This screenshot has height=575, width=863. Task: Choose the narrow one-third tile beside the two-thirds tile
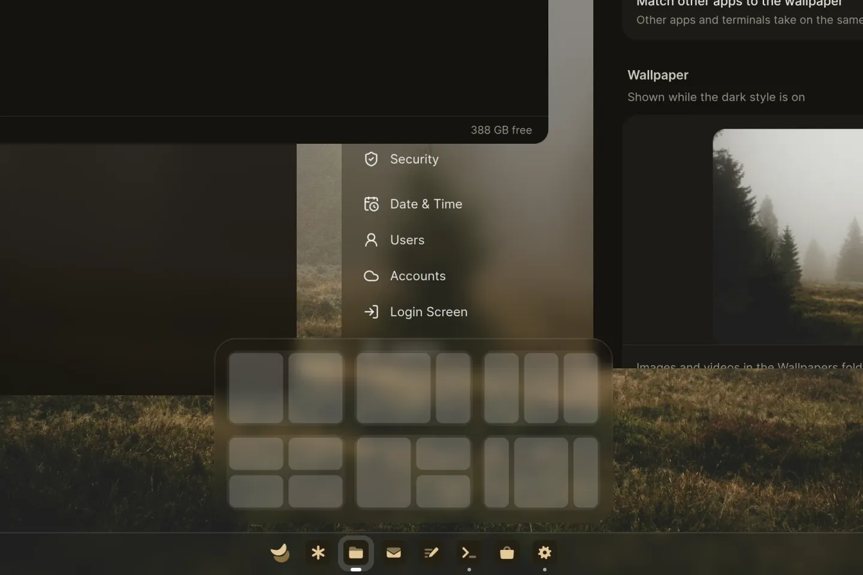click(453, 388)
